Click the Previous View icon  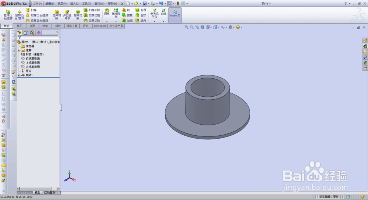coord(197,27)
